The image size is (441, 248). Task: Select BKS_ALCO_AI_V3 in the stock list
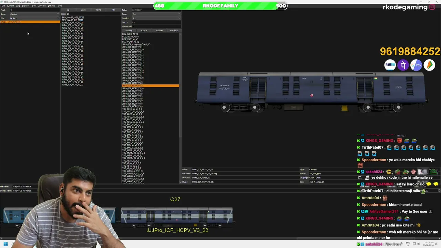[x=130, y=34]
